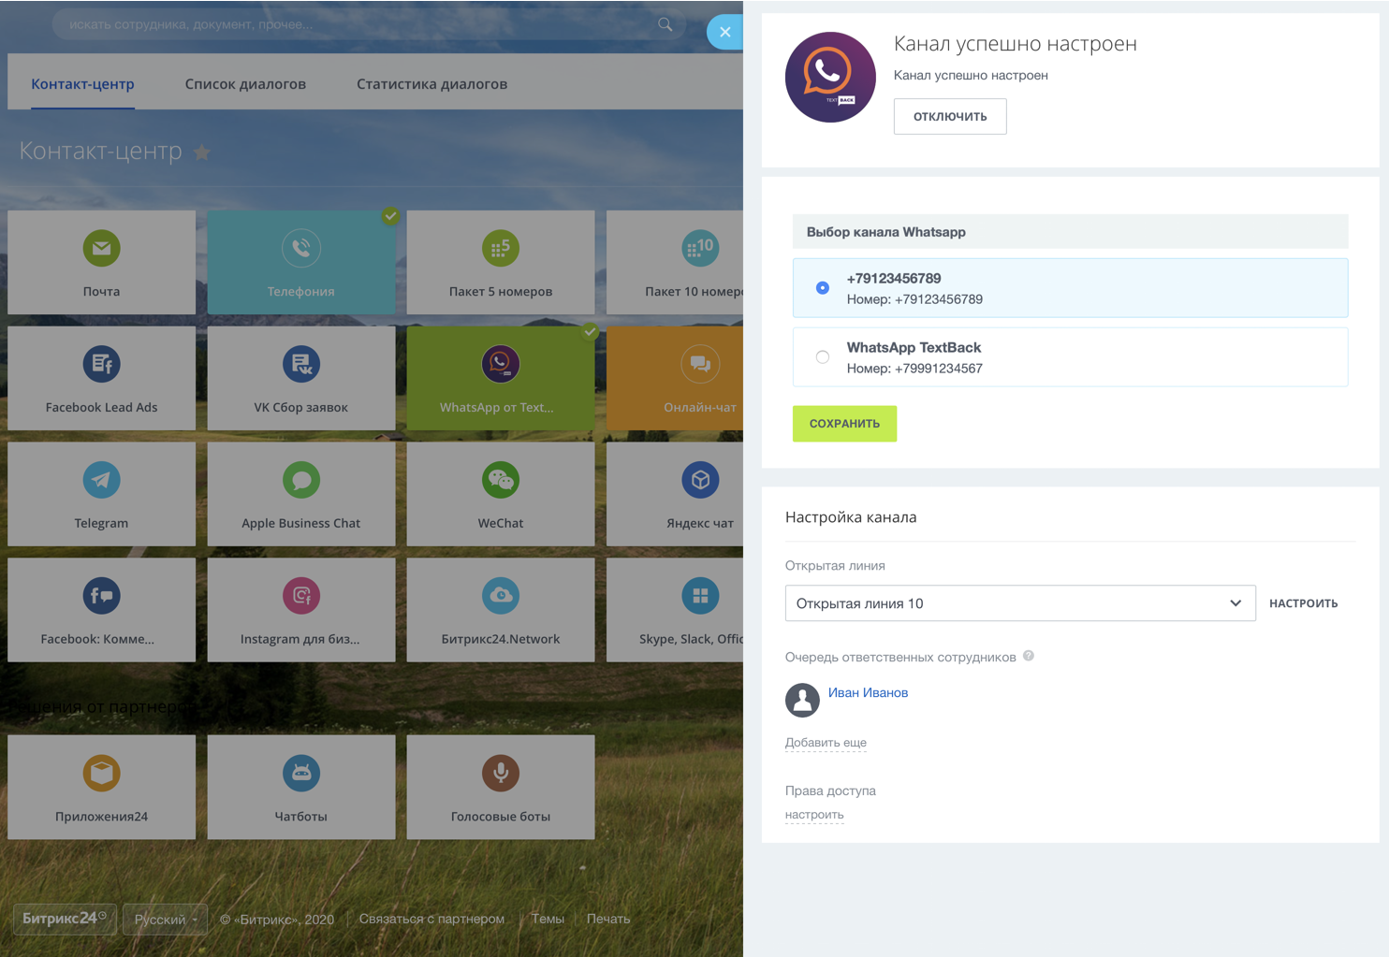Open the WeChat channel tile
Viewport: 1389px width, 957px height.
(x=501, y=494)
